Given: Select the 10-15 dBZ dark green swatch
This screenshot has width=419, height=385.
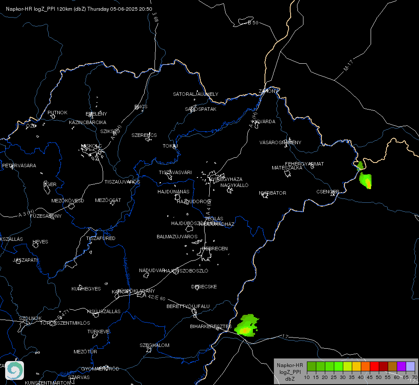Looking at the screenshot, I should 311,366.
